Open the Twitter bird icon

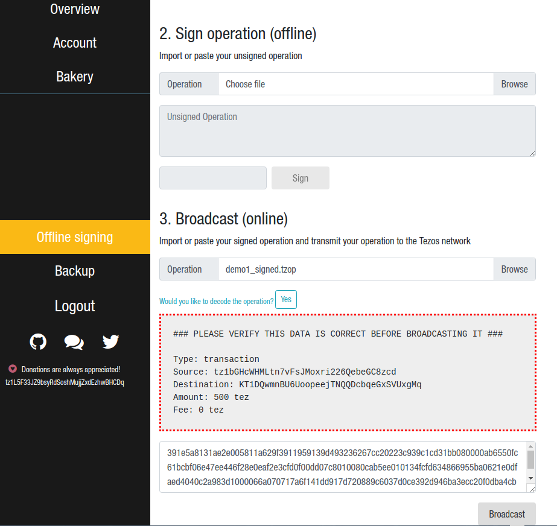pos(110,342)
